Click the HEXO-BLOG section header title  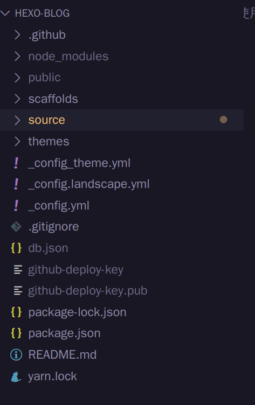coord(42,13)
